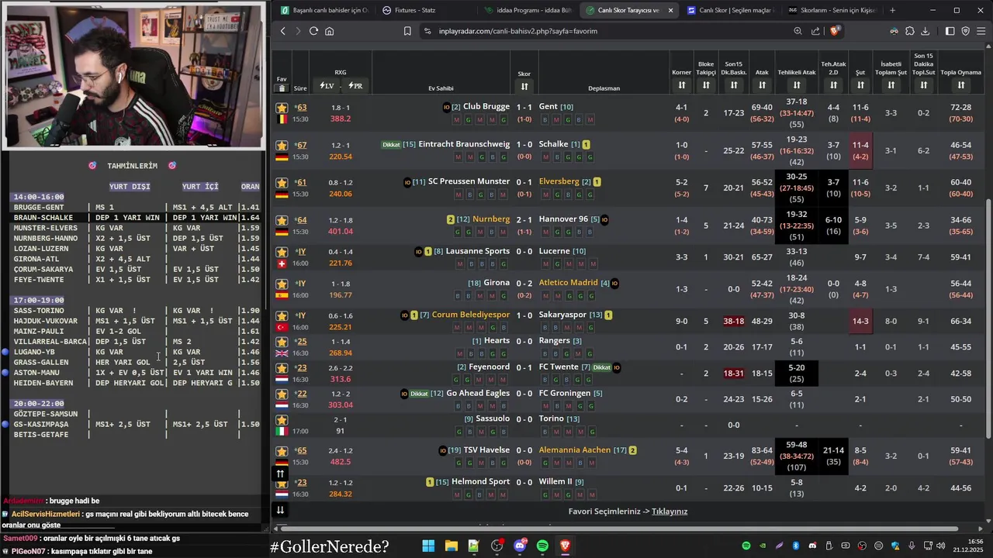Sort table by Skor column arrows
The width and height of the screenshot is (993, 558).
pyautogui.click(x=524, y=86)
